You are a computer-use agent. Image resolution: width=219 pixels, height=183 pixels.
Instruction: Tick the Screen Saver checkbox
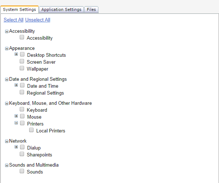pos(22,61)
